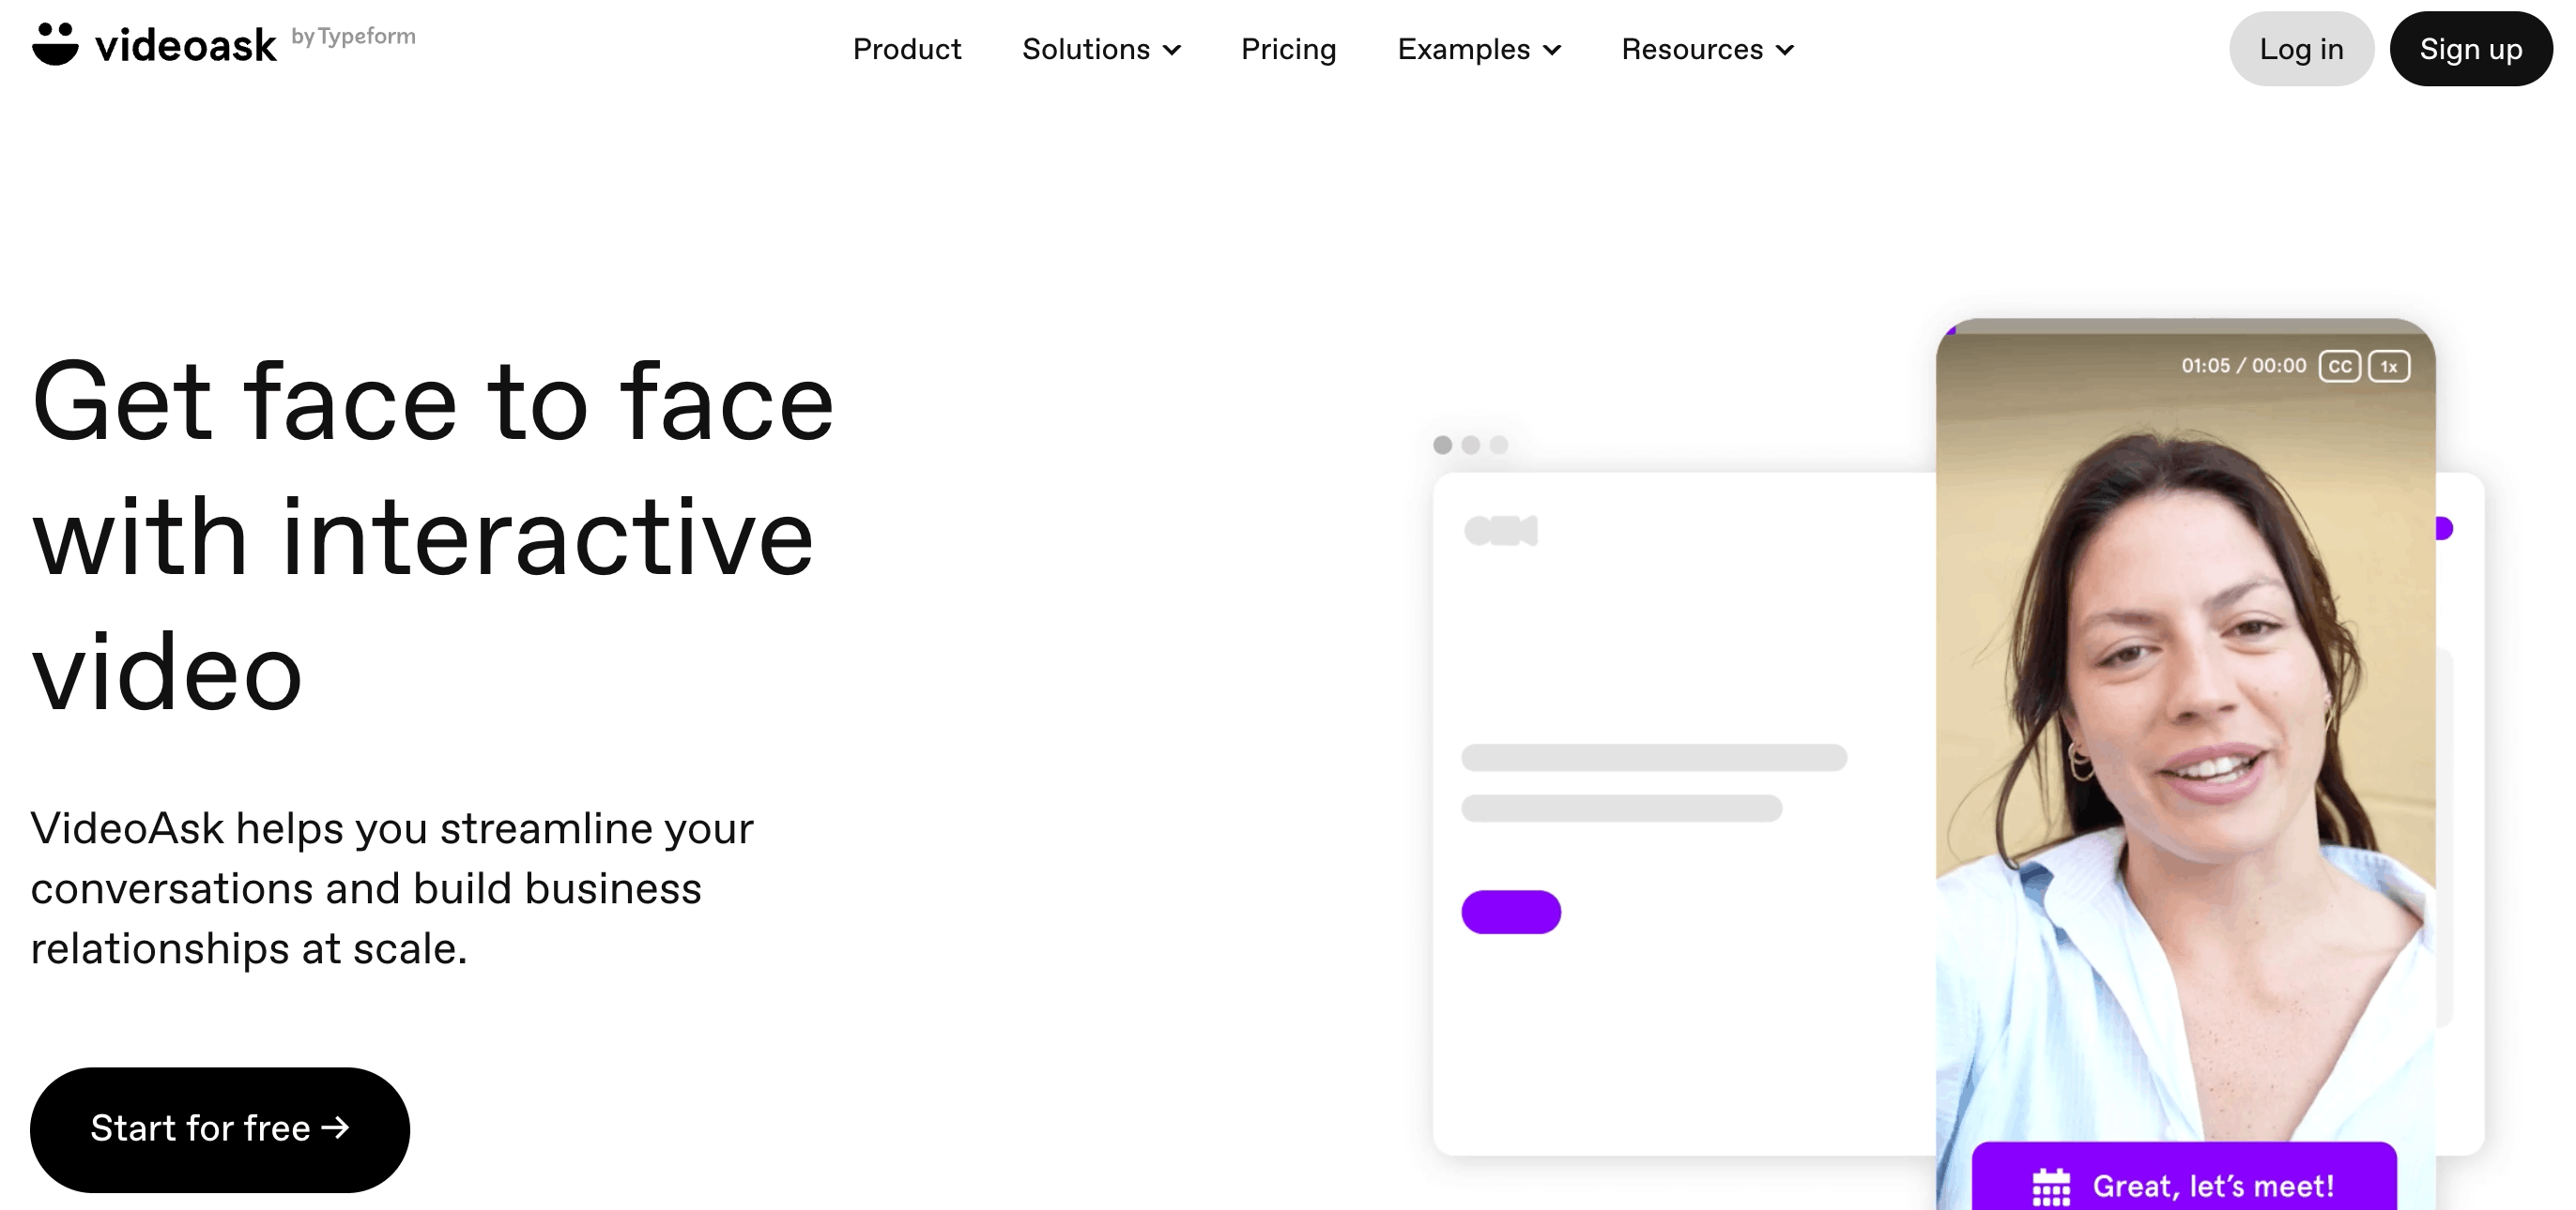
Task: Expand the Solutions dropdown chevron
Action: pos(1173,50)
